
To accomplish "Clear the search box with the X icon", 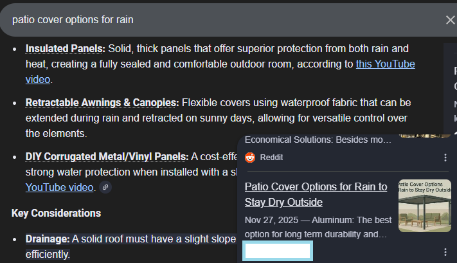I will 450,20.
